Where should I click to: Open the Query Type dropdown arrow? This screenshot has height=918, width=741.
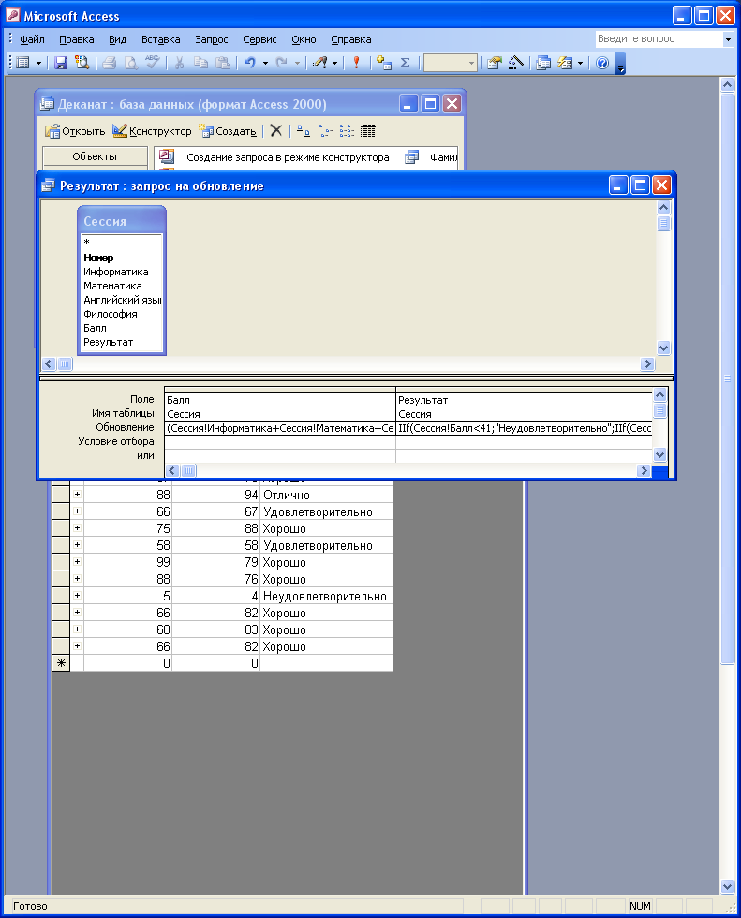334,63
